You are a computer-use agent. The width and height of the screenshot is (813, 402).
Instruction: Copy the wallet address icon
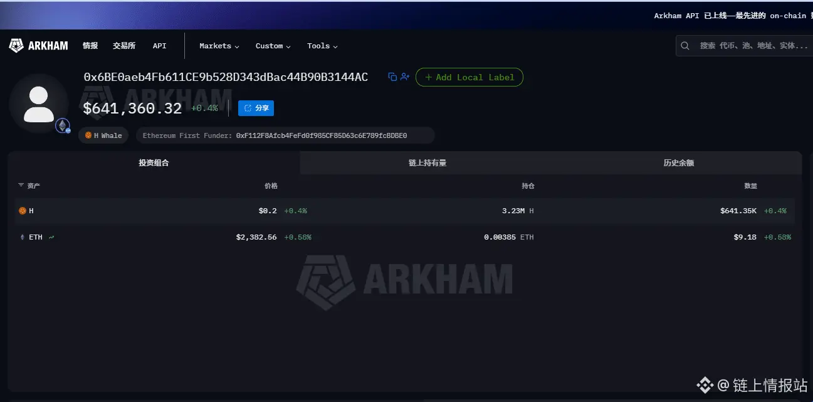(x=392, y=77)
